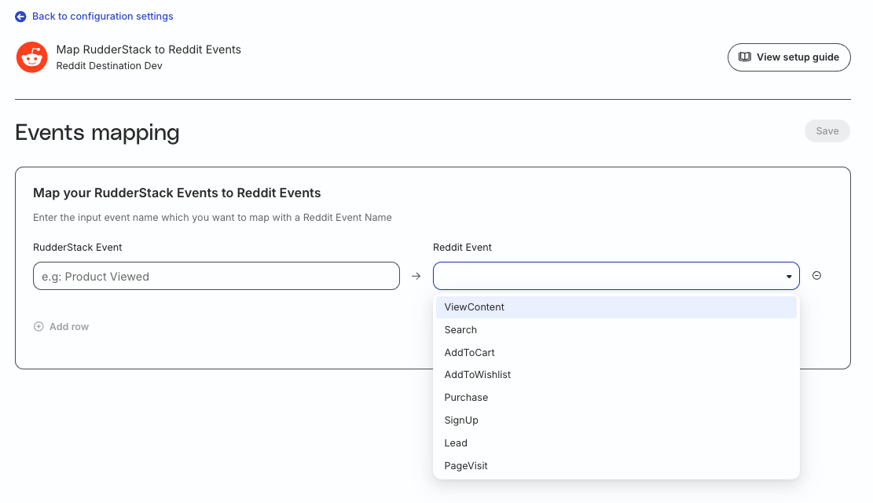Pick the Purchase event
Image resolution: width=873 pixels, height=503 pixels.
click(616, 398)
